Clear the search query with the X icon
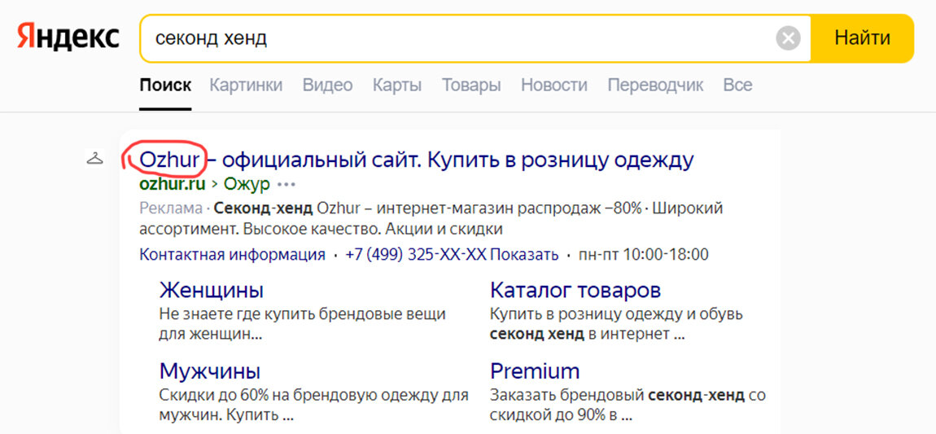The image size is (936, 434). tap(788, 39)
